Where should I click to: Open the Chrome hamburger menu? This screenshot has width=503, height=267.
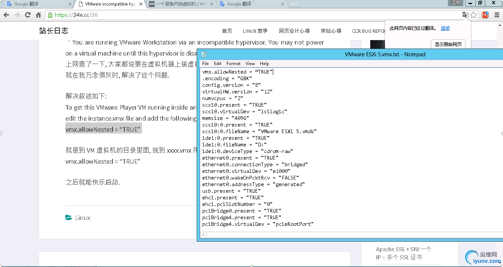tap(496, 15)
